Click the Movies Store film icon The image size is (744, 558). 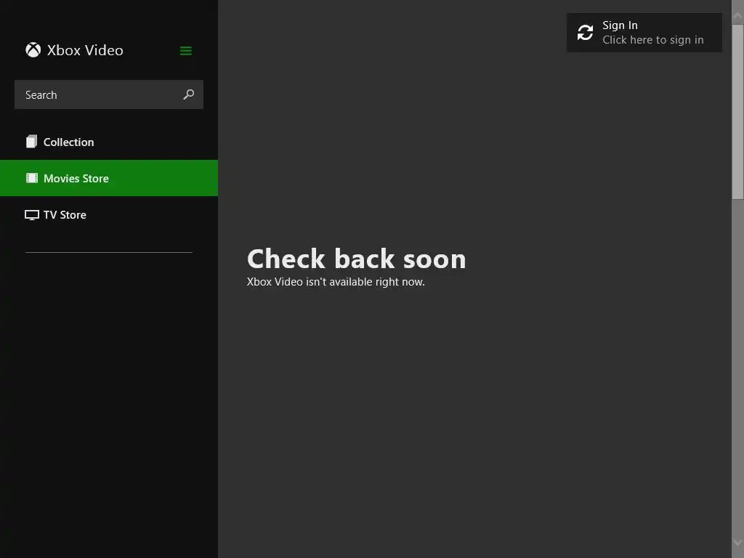point(32,178)
